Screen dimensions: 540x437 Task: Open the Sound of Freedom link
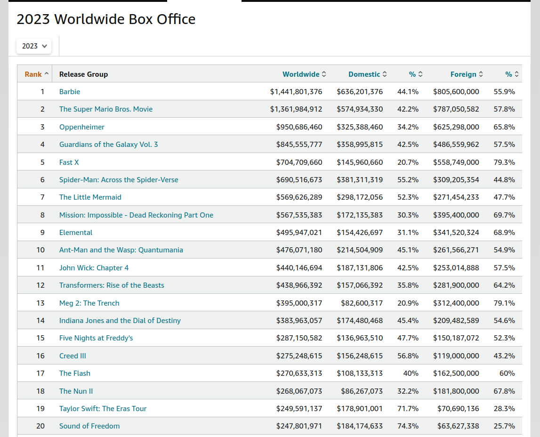click(x=89, y=426)
